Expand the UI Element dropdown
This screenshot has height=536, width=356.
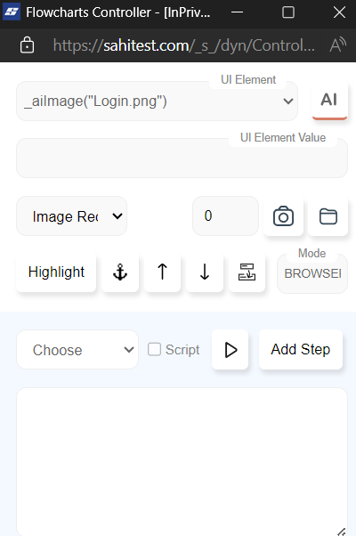pyautogui.click(x=158, y=102)
